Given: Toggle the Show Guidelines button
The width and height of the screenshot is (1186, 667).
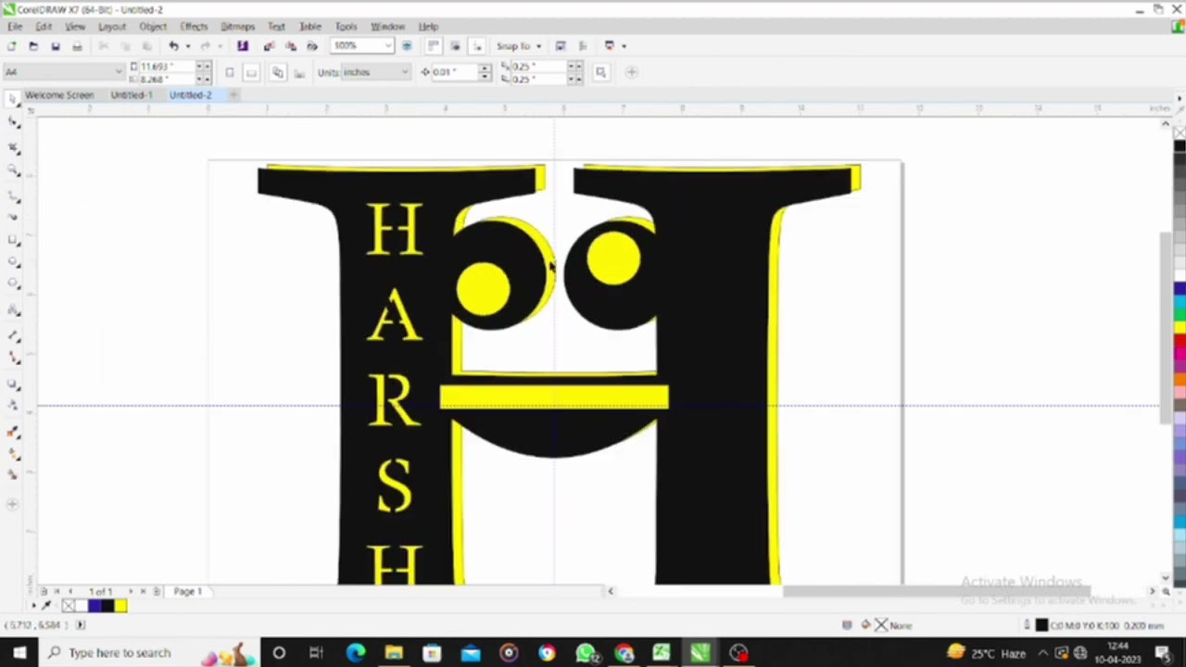Looking at the screenshot, I should [477, 46].
